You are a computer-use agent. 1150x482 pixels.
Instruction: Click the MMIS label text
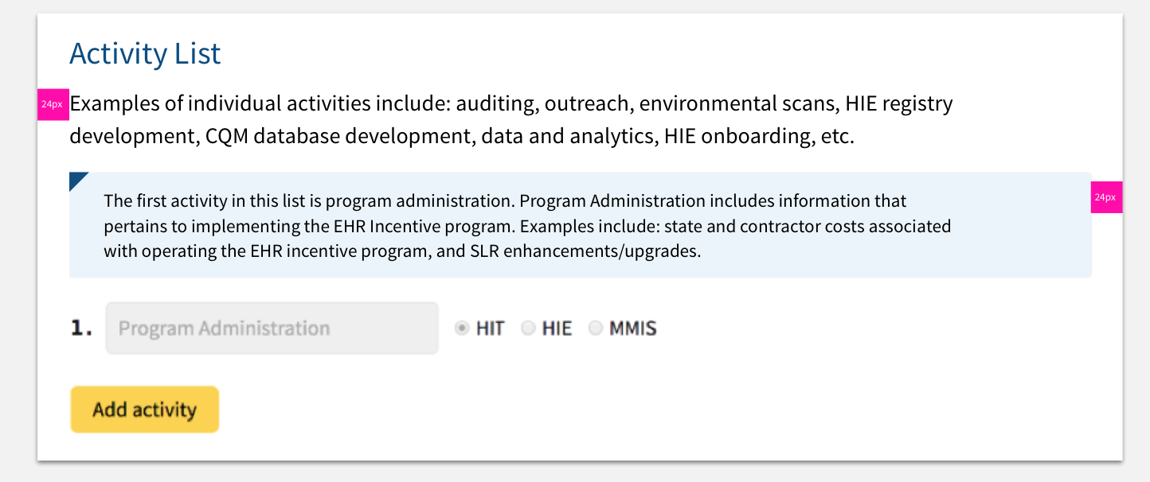pos(632,328)
